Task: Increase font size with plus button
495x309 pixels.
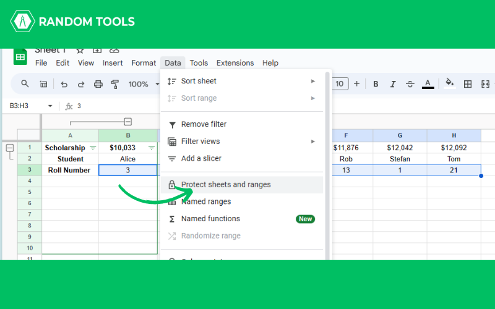Action: point(357,83)
